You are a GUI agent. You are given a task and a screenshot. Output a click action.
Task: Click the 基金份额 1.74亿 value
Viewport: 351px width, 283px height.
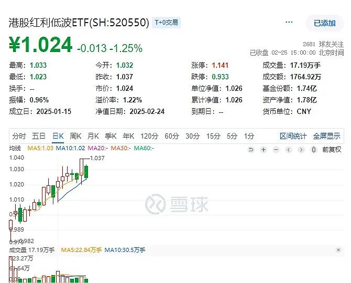point(307,88)
